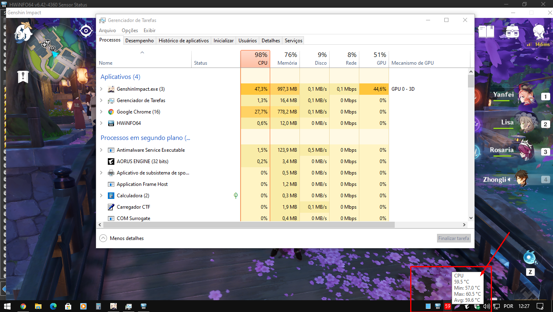
Task: Expand the GenshinImpact.exe process group
Action: [101, 89]
